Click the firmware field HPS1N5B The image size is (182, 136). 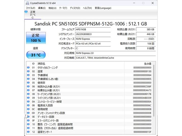(x=93, y=29)
